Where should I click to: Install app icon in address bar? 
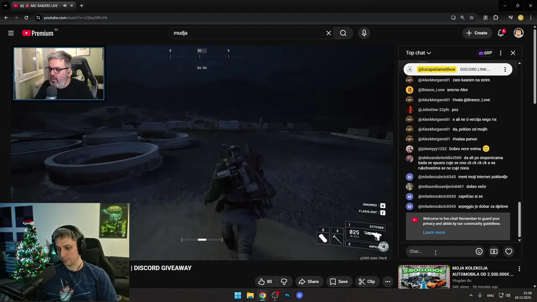454,18
